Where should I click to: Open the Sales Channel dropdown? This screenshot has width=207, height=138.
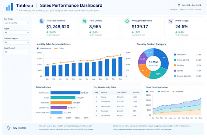[17, 52]
